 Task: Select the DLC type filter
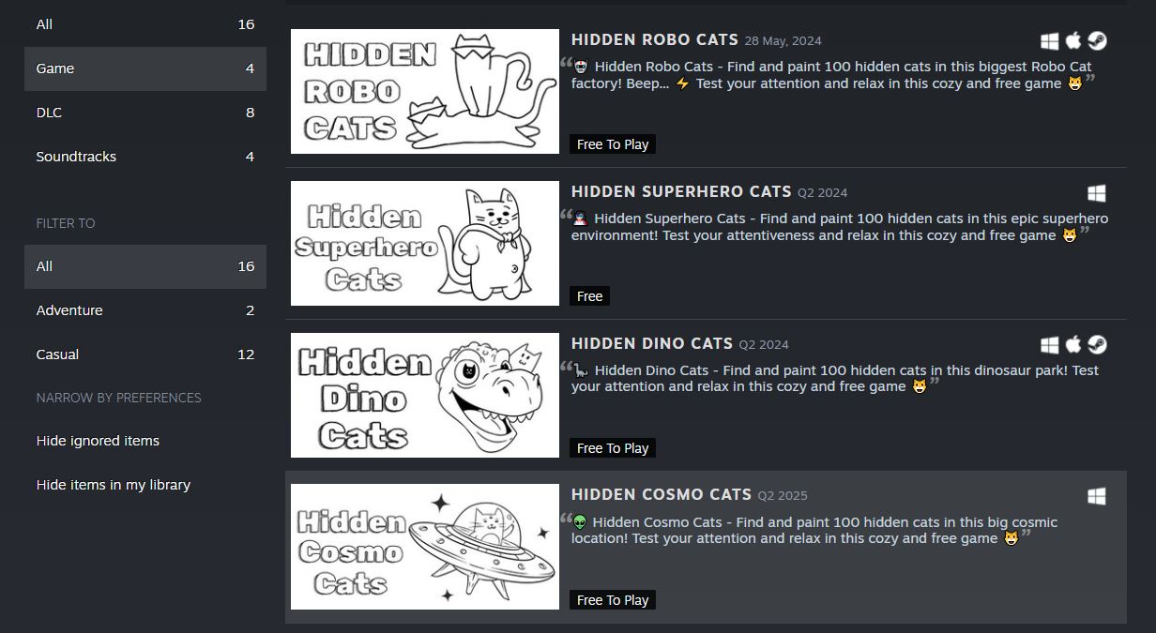point(145,113)
